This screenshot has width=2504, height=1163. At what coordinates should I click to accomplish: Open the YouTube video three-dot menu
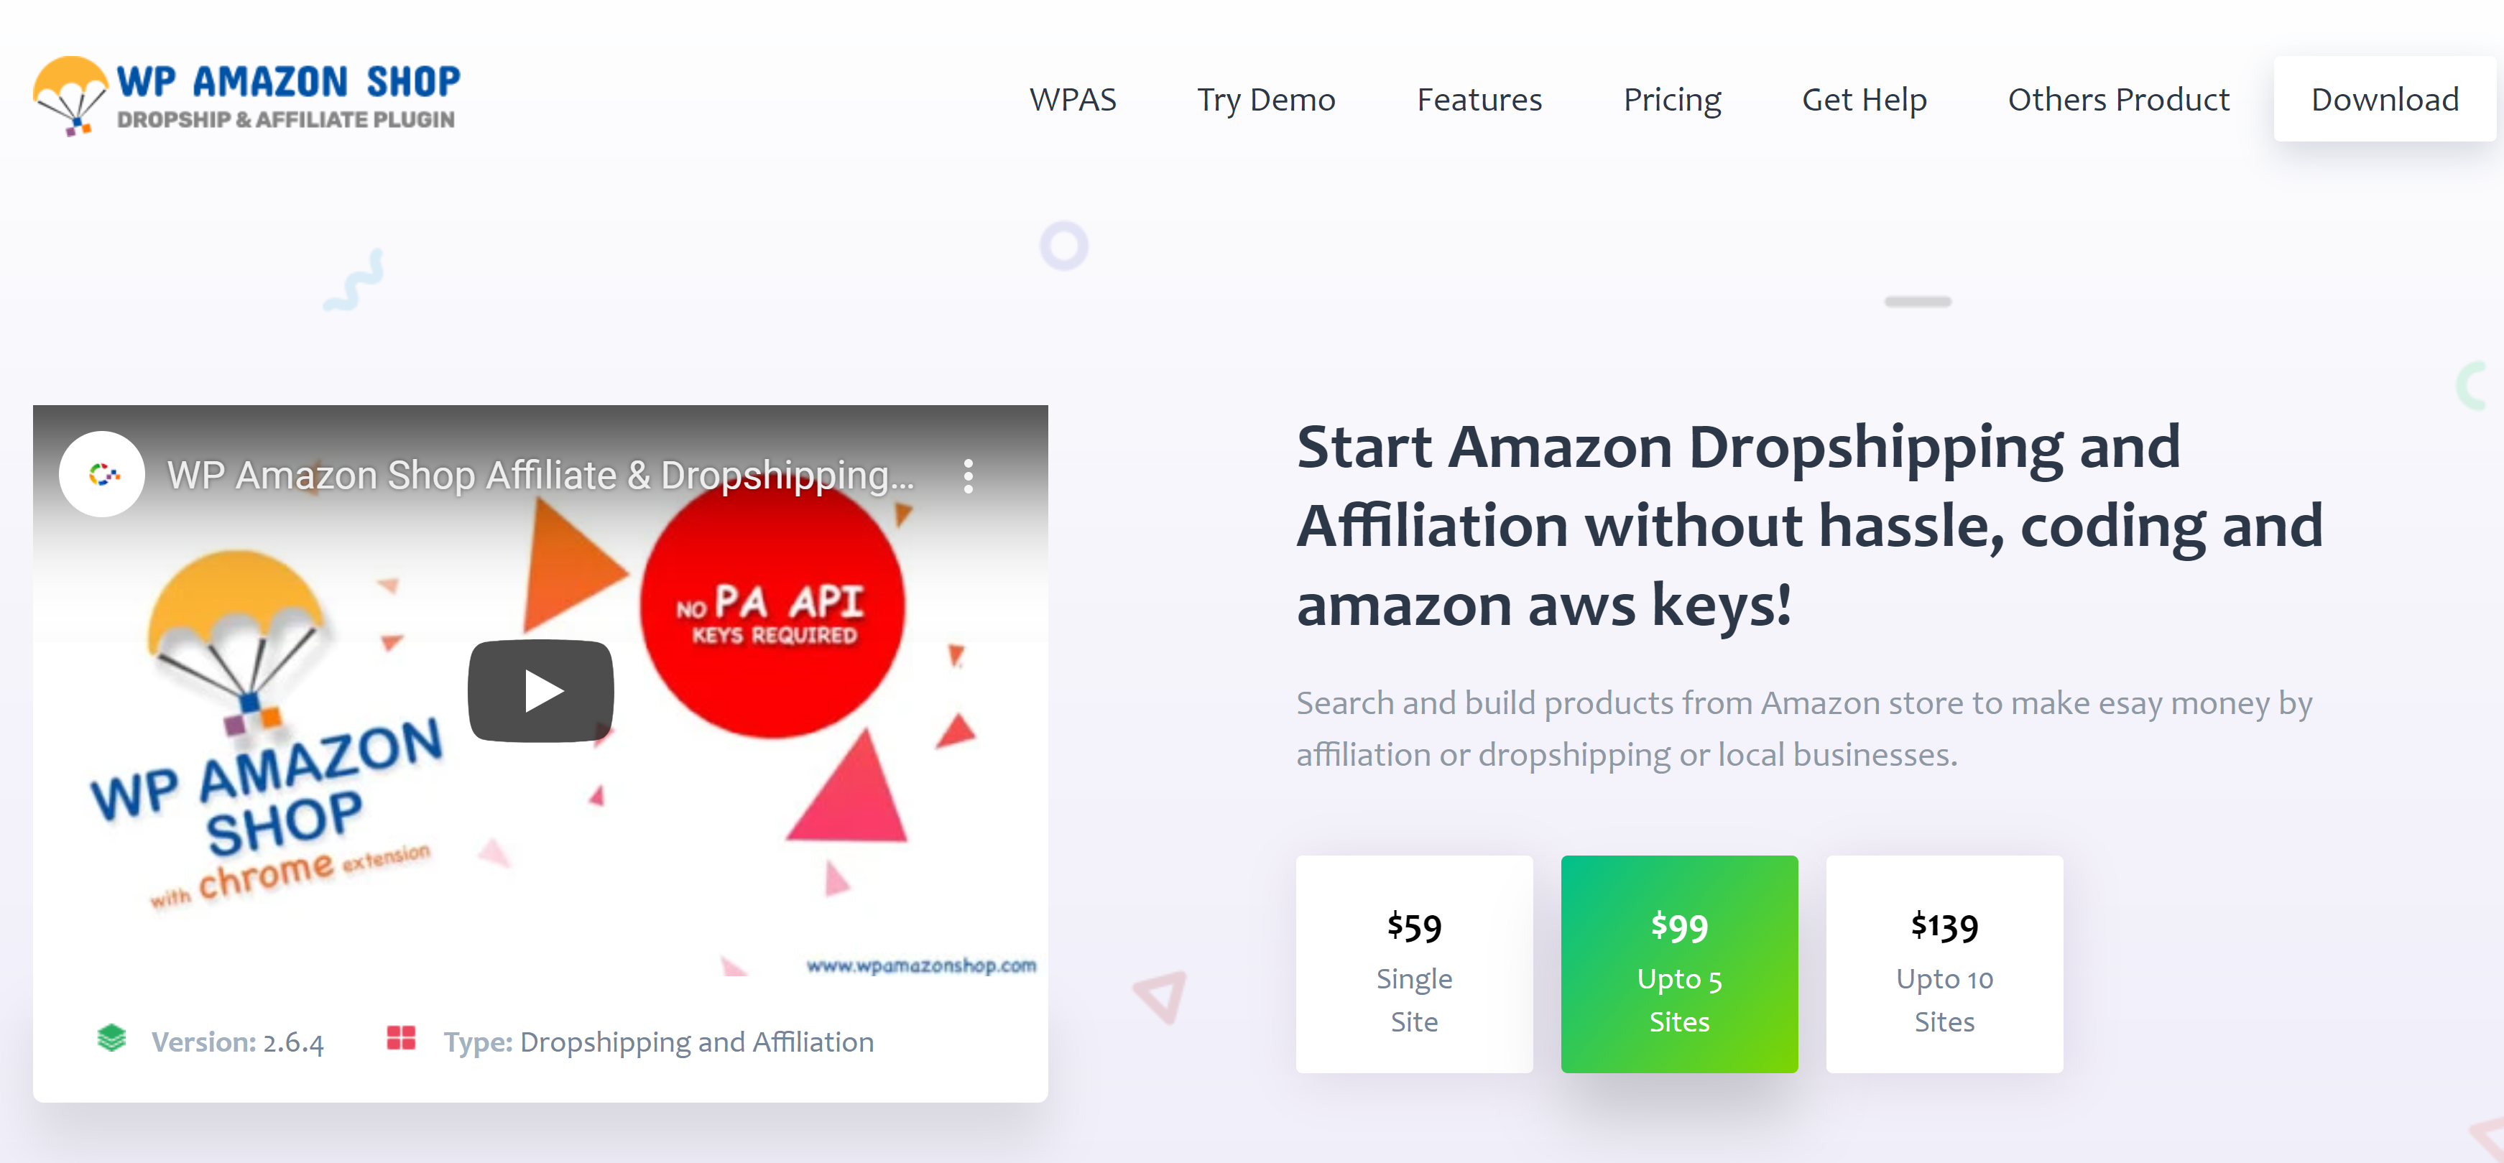[x=968, y=476]
